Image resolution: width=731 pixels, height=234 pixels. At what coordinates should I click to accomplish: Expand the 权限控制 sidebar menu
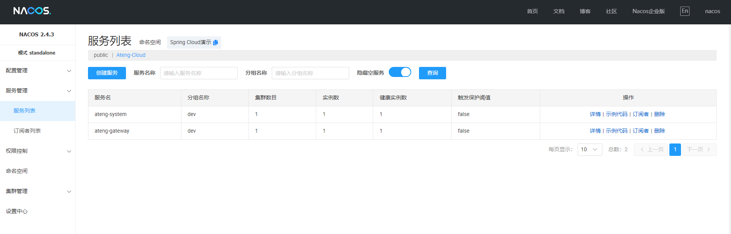coord(38,151)
